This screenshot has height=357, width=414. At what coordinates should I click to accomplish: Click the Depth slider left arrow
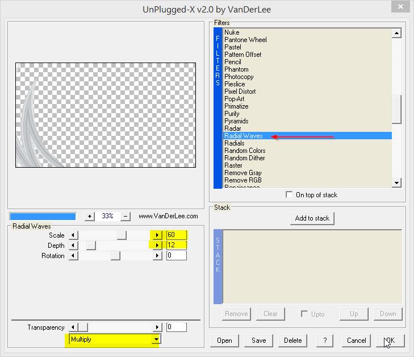pyautogui.click(x=73, y=245)
